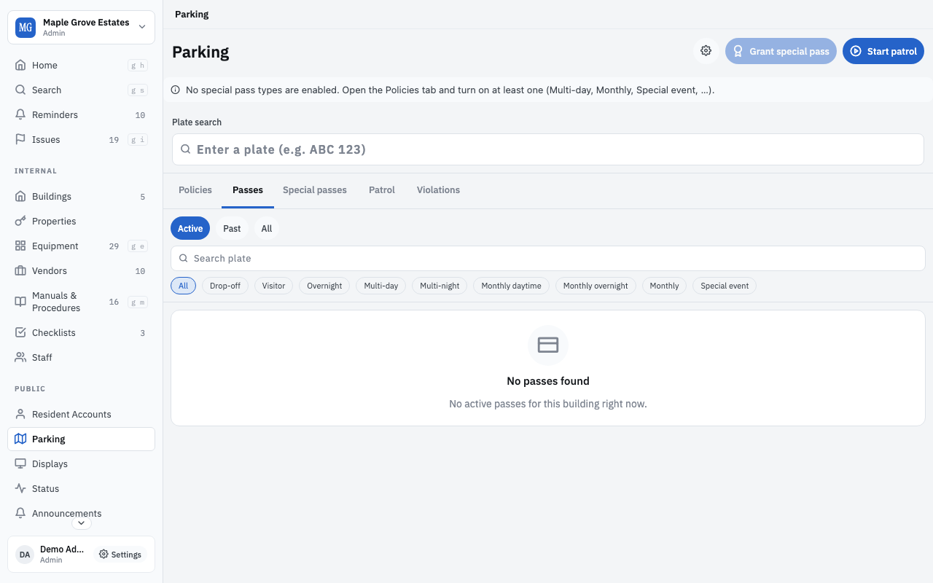Screen dimensions: 933x583
Task: Click the DA user avatar
Action: [x=25, y=555]
